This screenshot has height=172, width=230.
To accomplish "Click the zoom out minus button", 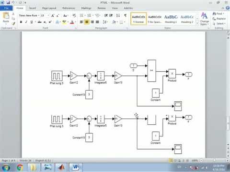I will (202, 161).
